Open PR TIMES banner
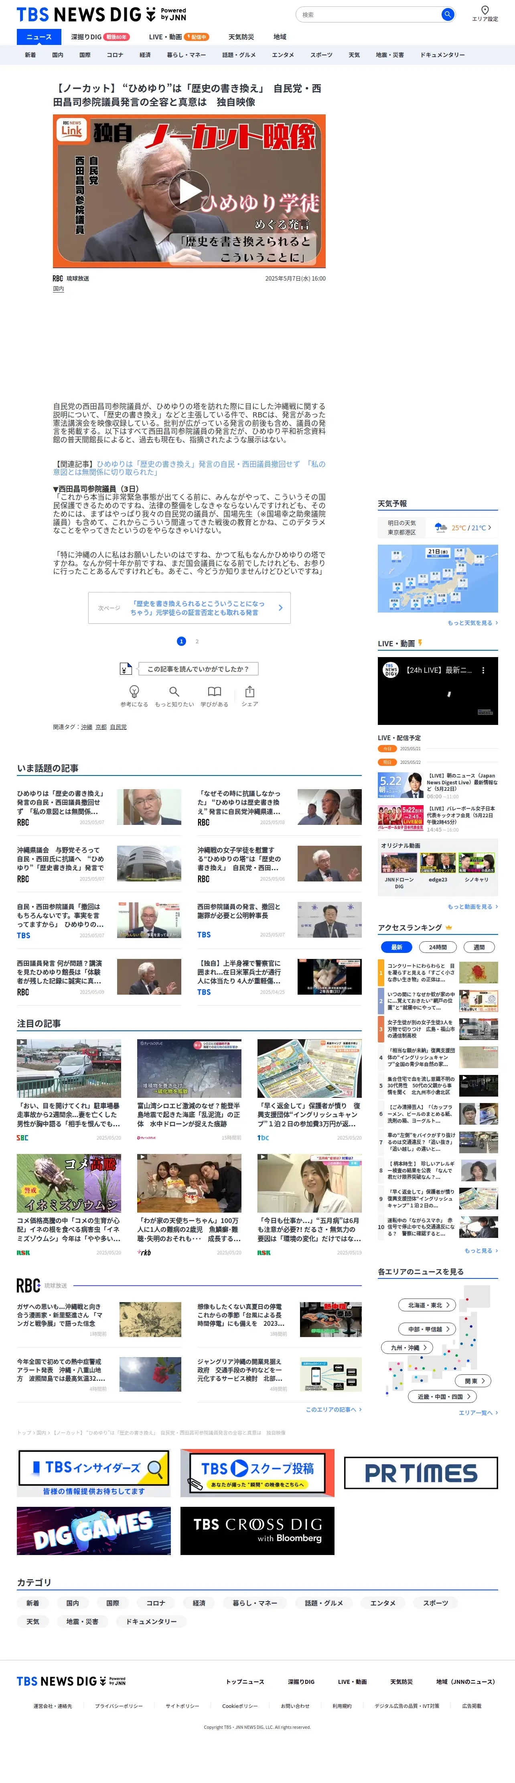This screenshot has height=1783, width=515. [421, 1473]
